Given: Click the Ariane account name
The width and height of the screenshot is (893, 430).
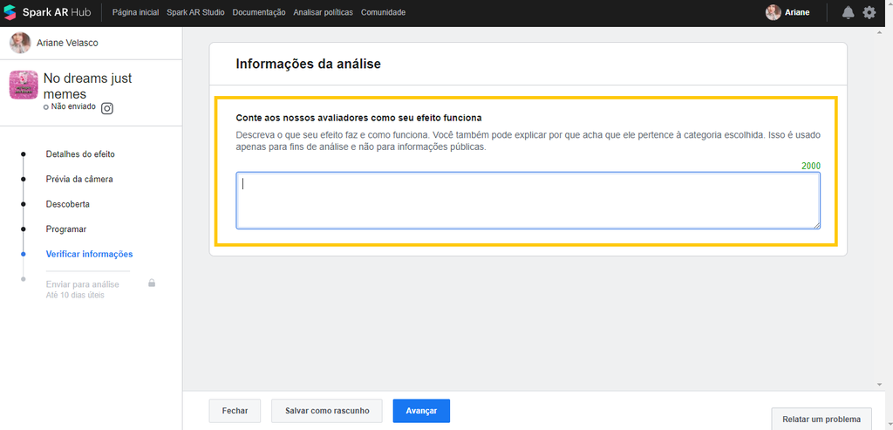Looking at the screenshot, I should 797,12.
